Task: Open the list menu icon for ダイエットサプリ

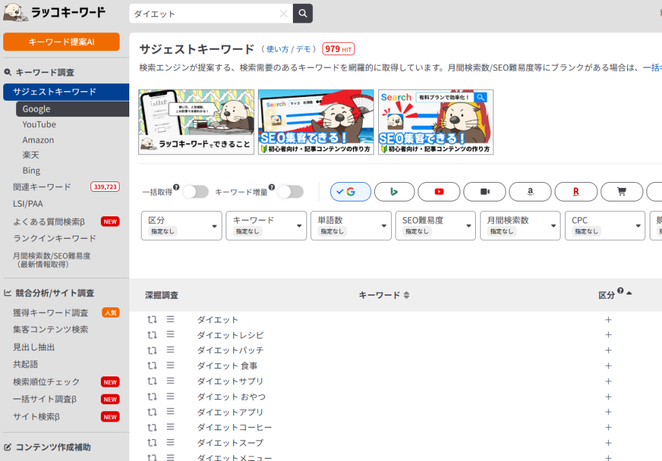Action: (171, 381)
